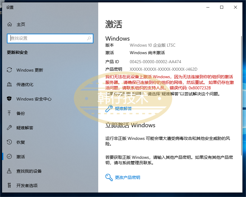The height and width of the screenshot is (197, 246).
Task: Click the sidebar 疑难解答 wrench icon
Action: [x=9, y=128]
